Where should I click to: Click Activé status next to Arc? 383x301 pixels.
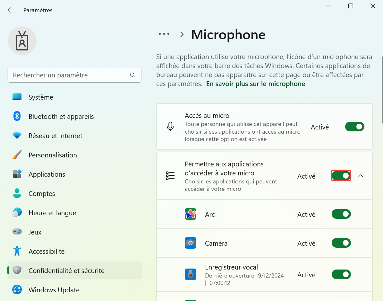306,214
